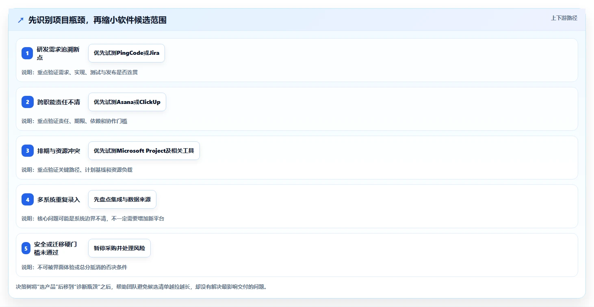Select the 排期与资源冲突 label
Screen dimensions: 594x307
[59, 151]
